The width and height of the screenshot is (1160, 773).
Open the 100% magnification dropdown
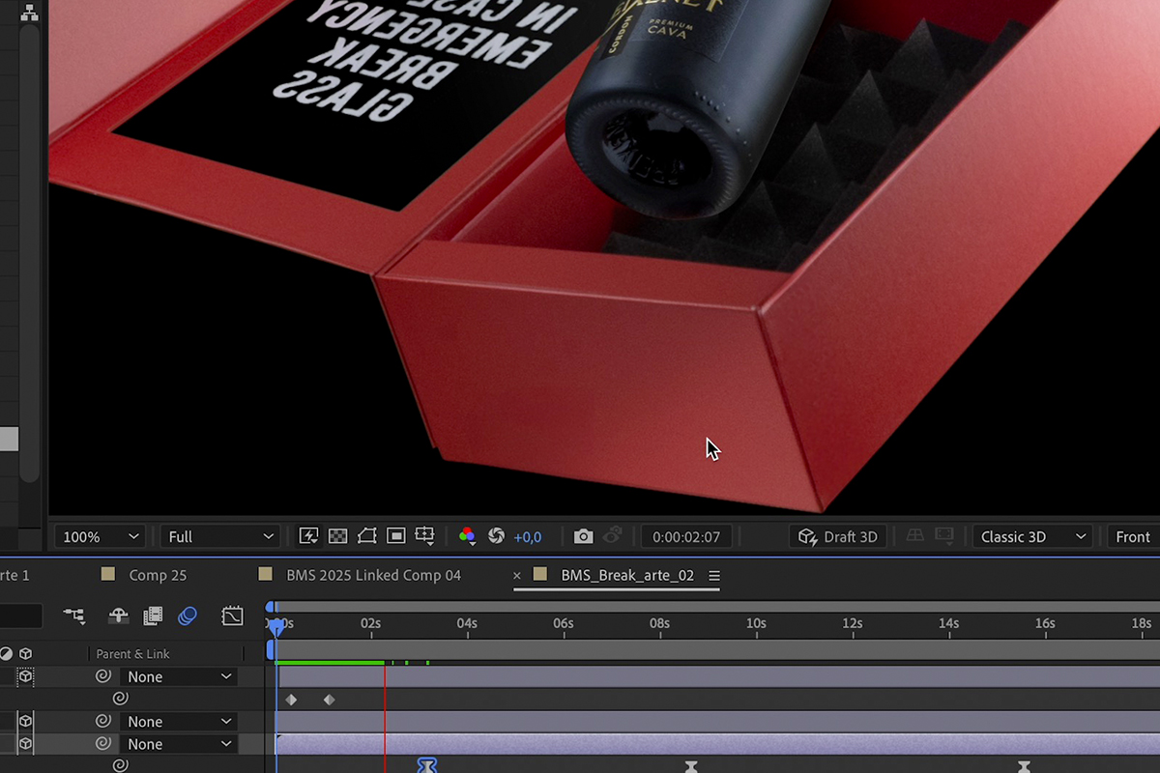(x=101, y=536)
